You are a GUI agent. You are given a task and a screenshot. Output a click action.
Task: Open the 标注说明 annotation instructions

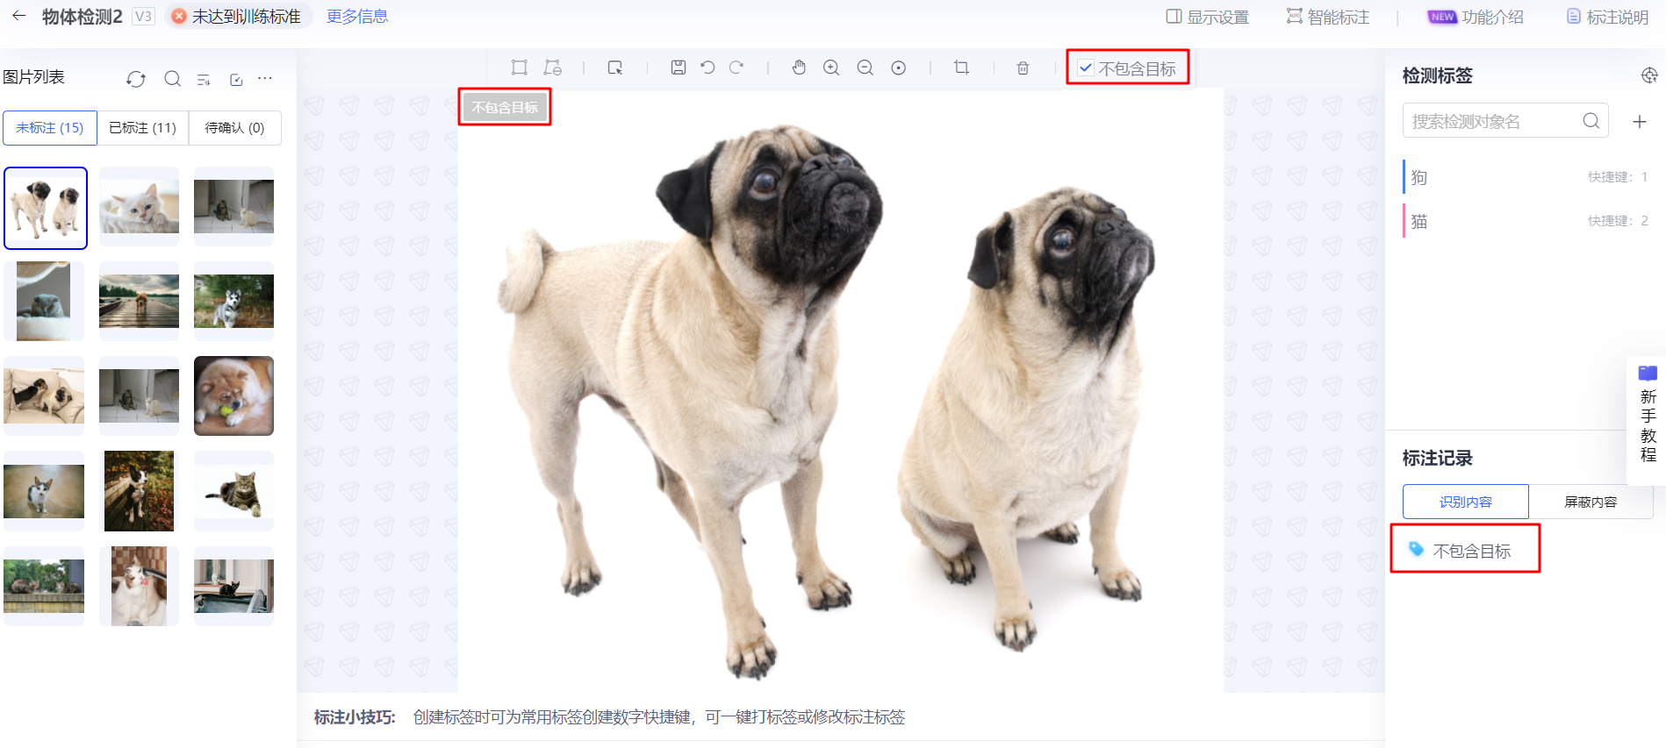1607,17
